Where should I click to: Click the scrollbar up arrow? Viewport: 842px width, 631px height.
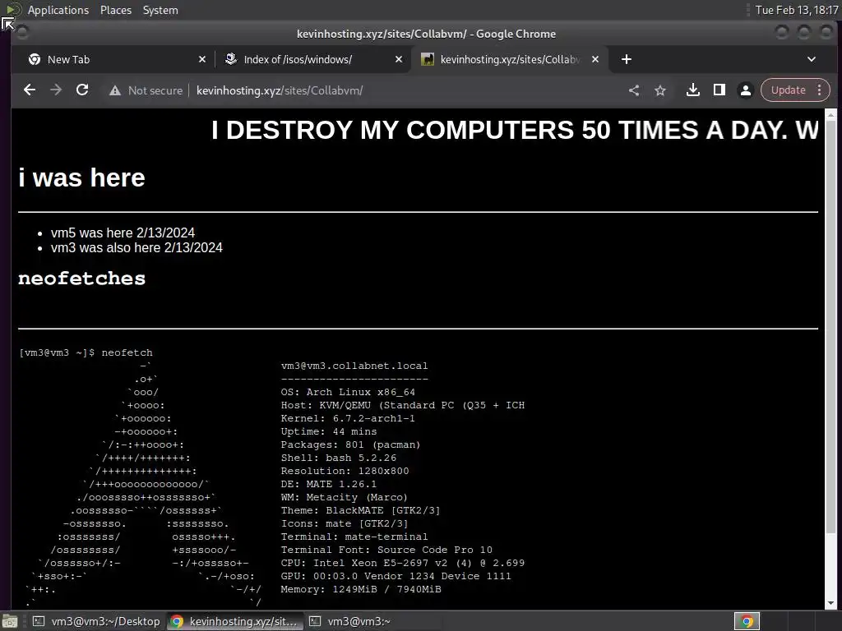click(x=830, y=114)
